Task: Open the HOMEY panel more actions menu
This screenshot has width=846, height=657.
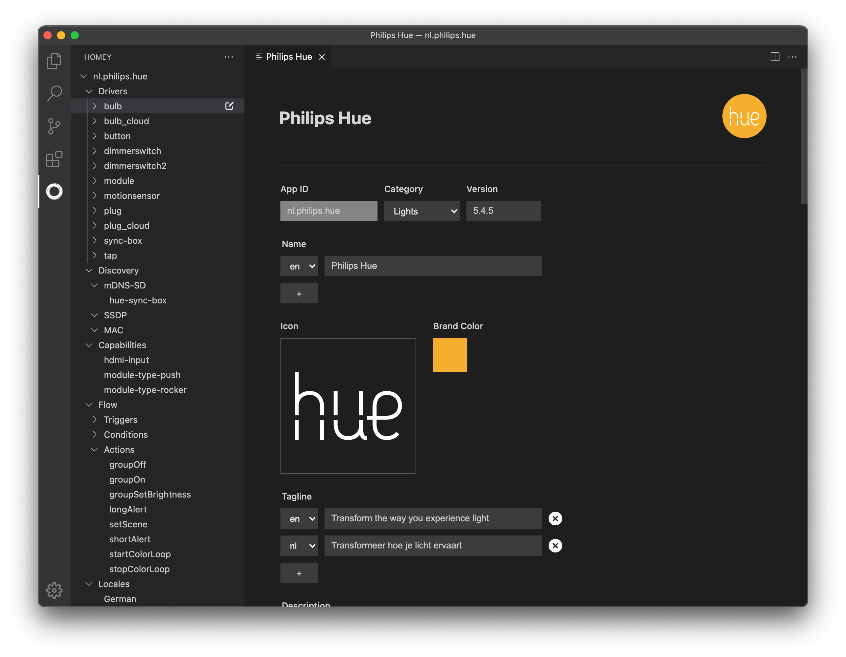Action: 229,57
